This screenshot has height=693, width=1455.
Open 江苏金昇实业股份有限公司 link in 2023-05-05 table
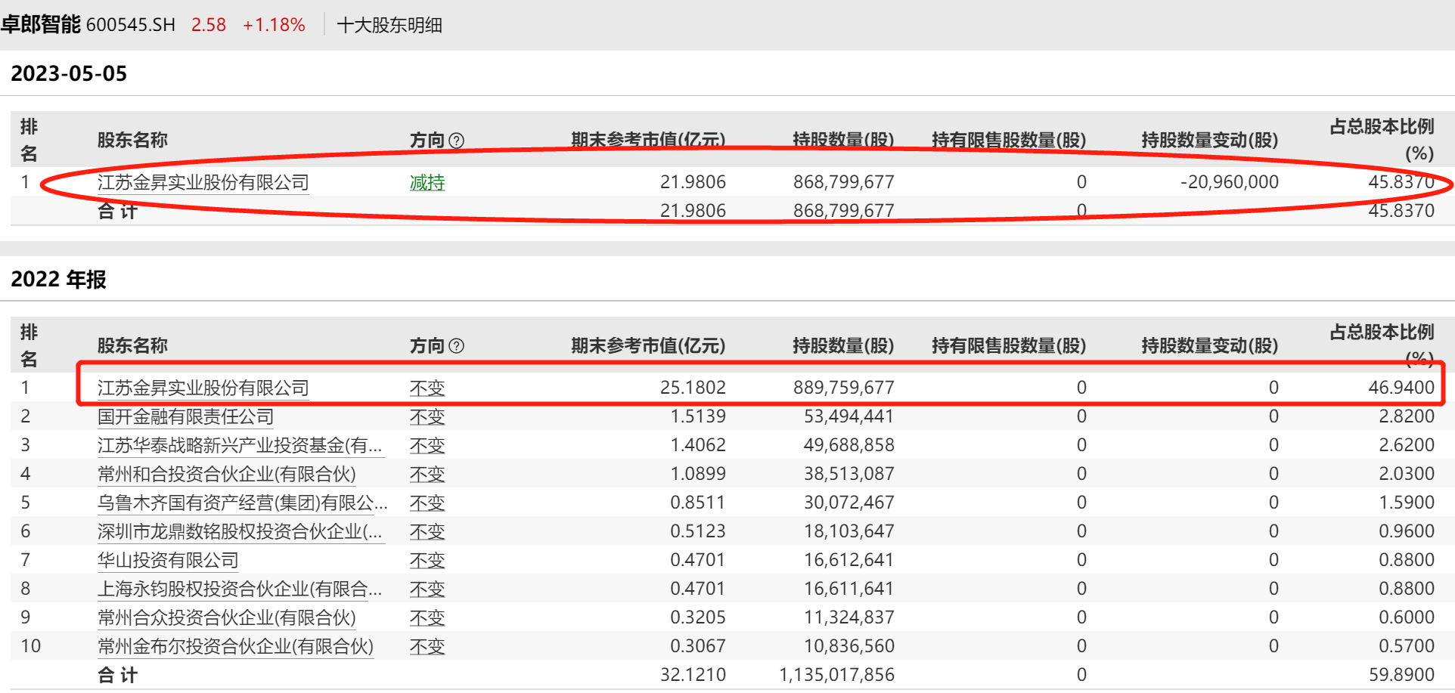203,182
